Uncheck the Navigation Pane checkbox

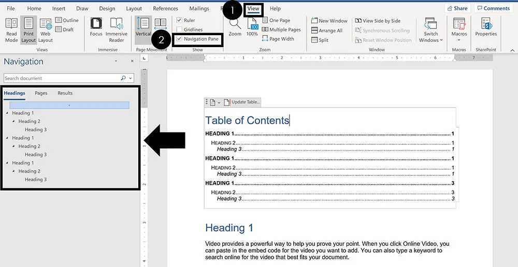(x=179, y=39)
